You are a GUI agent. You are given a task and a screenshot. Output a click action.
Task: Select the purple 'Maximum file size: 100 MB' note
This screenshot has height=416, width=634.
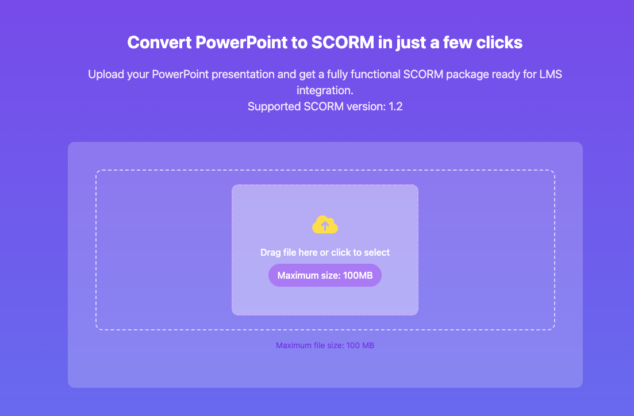click(325, 345)
